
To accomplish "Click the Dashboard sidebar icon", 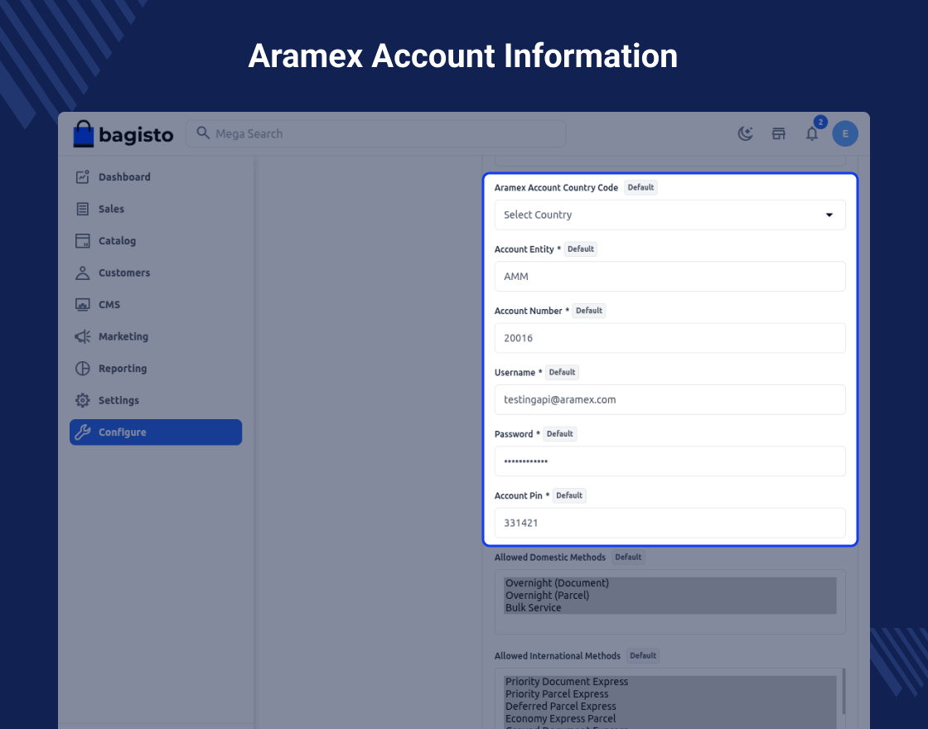I will 82,177.
